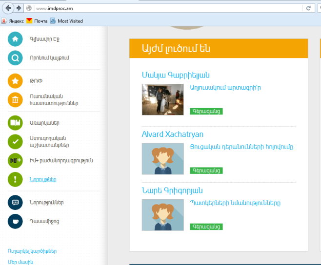This screenshot has height=265, width=321.
Task: Click the magnifier search icon in sidebar
Action: pos(15,58)
